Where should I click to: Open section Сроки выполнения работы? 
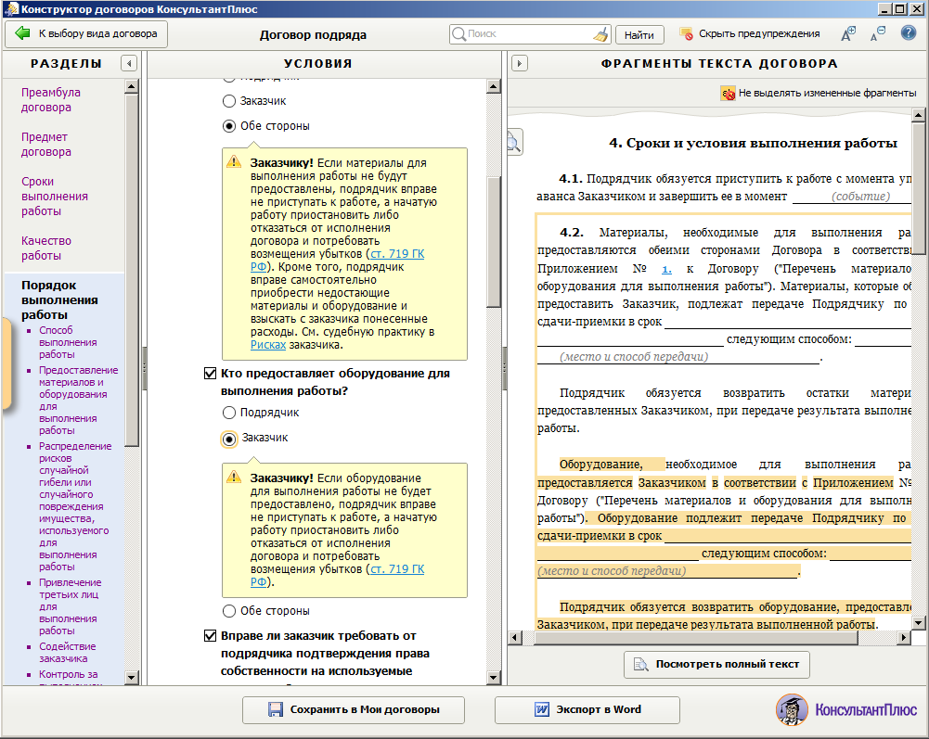coord(55,196)
